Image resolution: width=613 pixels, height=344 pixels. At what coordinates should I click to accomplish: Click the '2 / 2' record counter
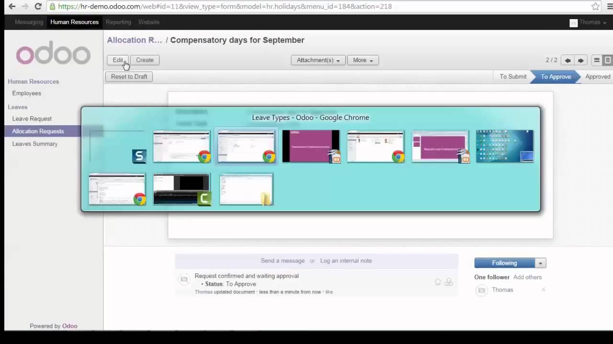[552, 60]
